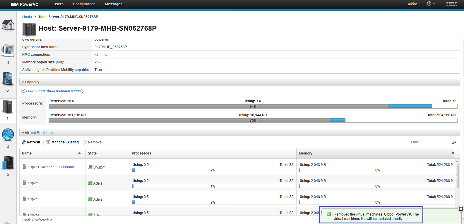The height and width of the screenshot is (224, 464).
Task: Click Active state icon for aixpvc2
Action: coord(90,183)
